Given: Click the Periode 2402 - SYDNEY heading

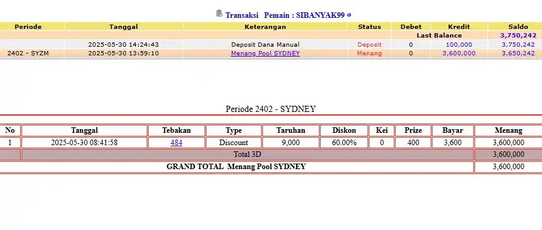Looking at the screenshot, I should point(270,109).
